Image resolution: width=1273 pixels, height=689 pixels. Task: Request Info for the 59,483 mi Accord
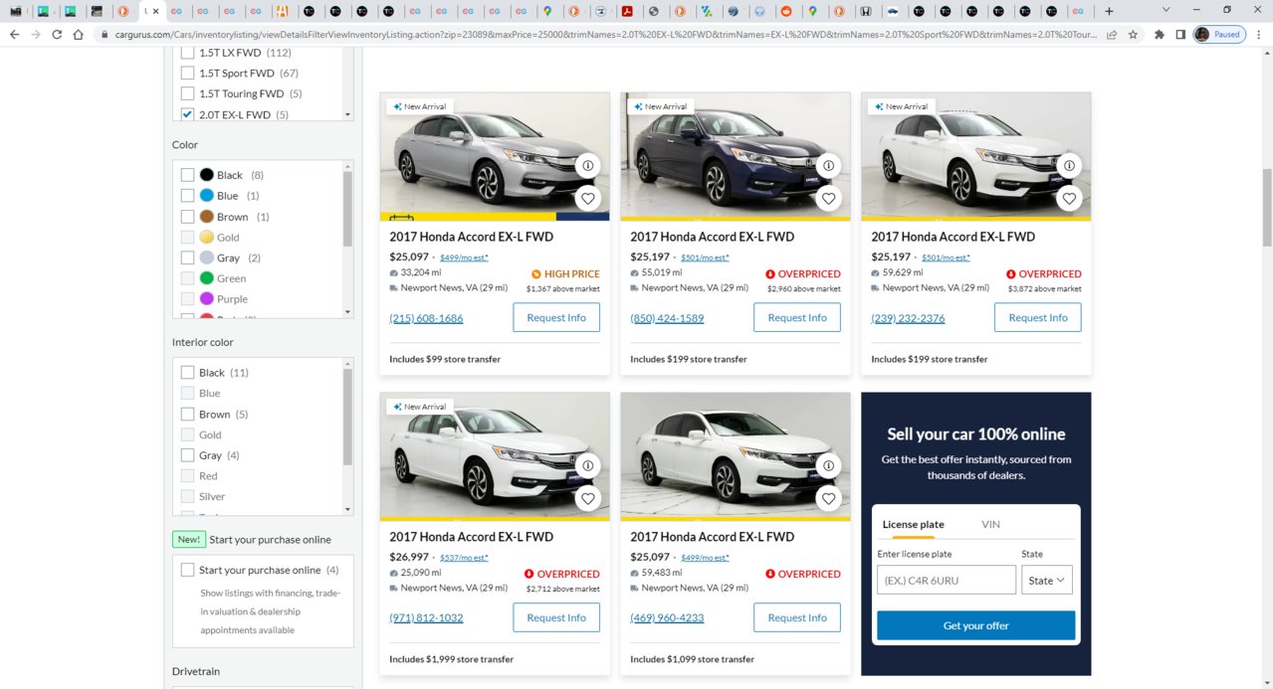[x=797, y=617]
